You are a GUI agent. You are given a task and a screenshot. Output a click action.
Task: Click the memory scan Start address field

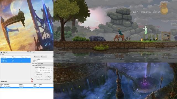tap(45, 69)
